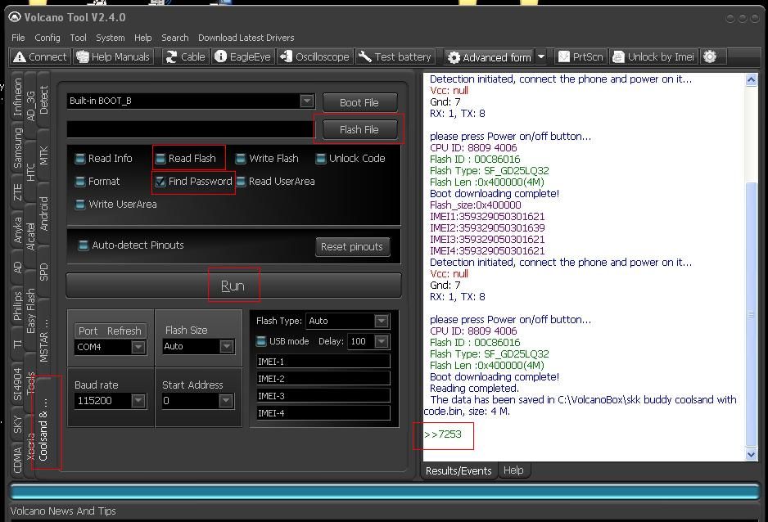Click the Cable toolbar icon
Screen dimensions: 768x522
click(x=185, y=56)
